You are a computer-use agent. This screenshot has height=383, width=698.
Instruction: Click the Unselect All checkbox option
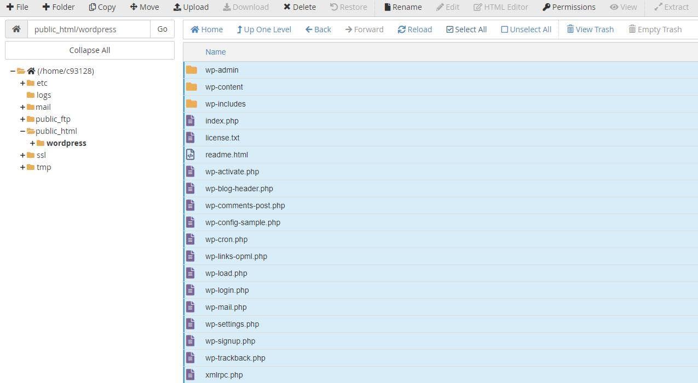(x=526, y=30)
